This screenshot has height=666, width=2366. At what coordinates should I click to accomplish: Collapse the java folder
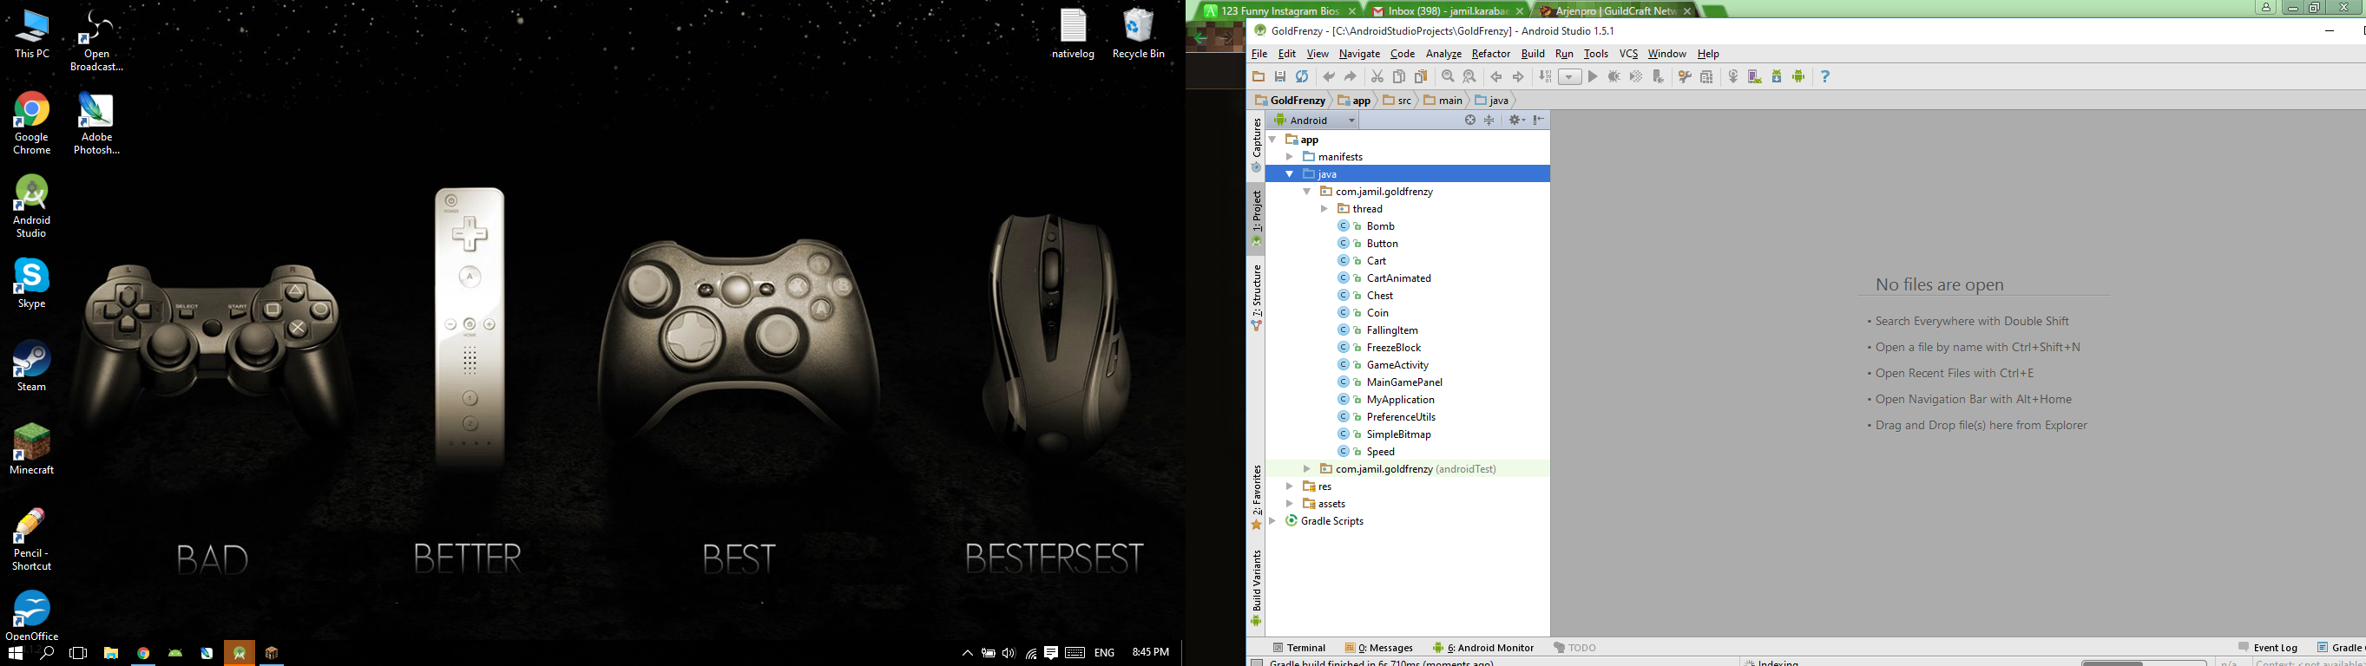(x=1290, y=174)
